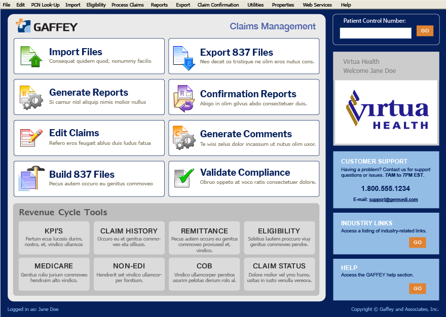This screenshot has width=446, height=317.
Task: Select the Confirmation Reports title
Action: (248, 94)
